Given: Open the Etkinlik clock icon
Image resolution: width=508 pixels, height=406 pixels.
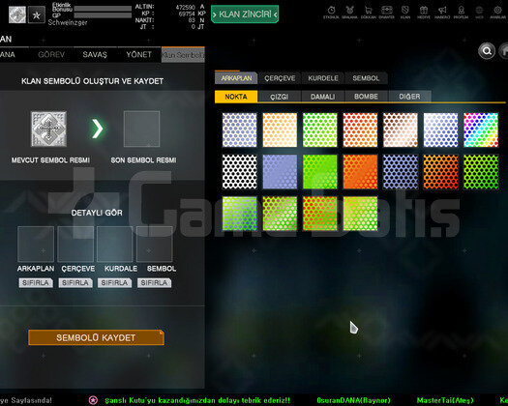Looking at the screenshot, I should coord(331,12).
